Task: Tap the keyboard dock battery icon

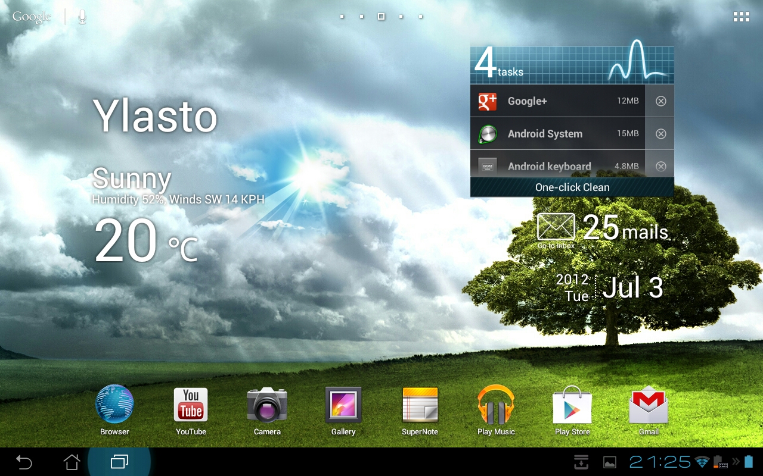Action: click(721, 462)
